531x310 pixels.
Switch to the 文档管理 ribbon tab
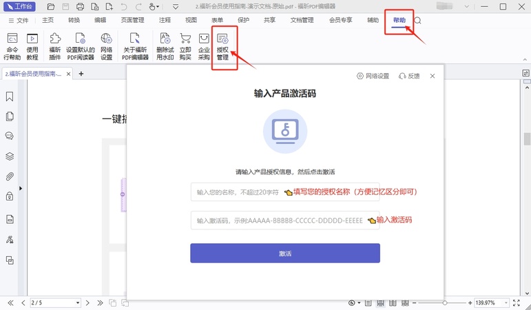pos(302,21)
